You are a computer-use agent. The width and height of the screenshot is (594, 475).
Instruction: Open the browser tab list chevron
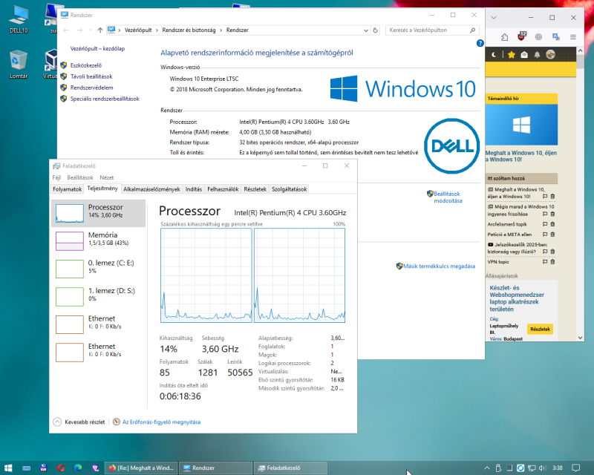coord(494,17)
